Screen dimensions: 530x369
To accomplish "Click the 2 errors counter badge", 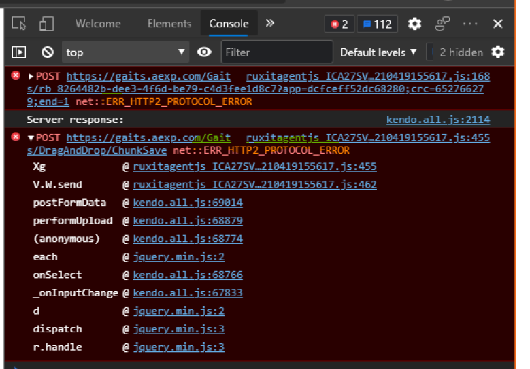I will 339,24.
